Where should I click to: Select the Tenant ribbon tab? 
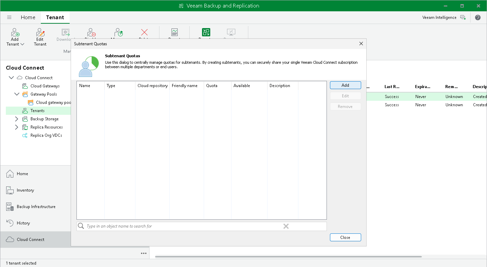55,17
